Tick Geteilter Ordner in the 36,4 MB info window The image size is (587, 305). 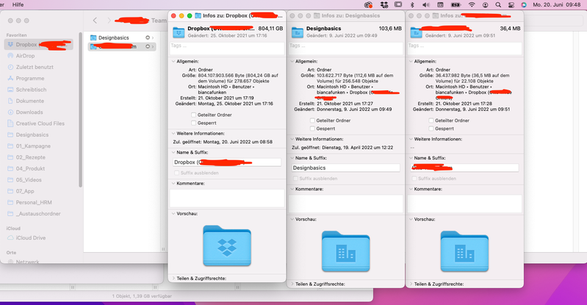[x=430, y=121]
